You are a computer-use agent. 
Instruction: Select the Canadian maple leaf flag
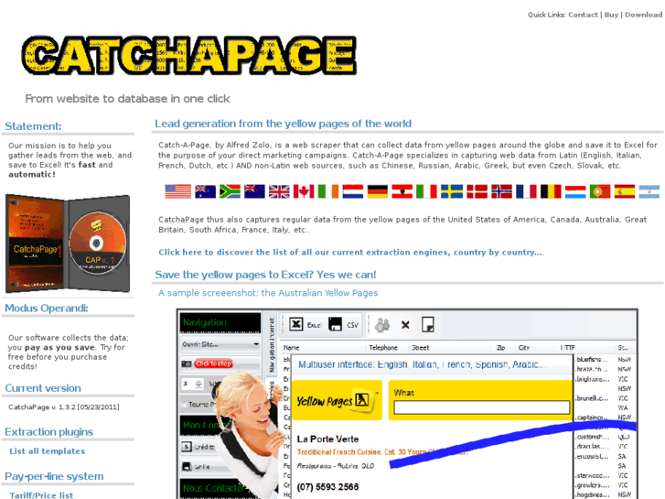[x=304, y=191]
